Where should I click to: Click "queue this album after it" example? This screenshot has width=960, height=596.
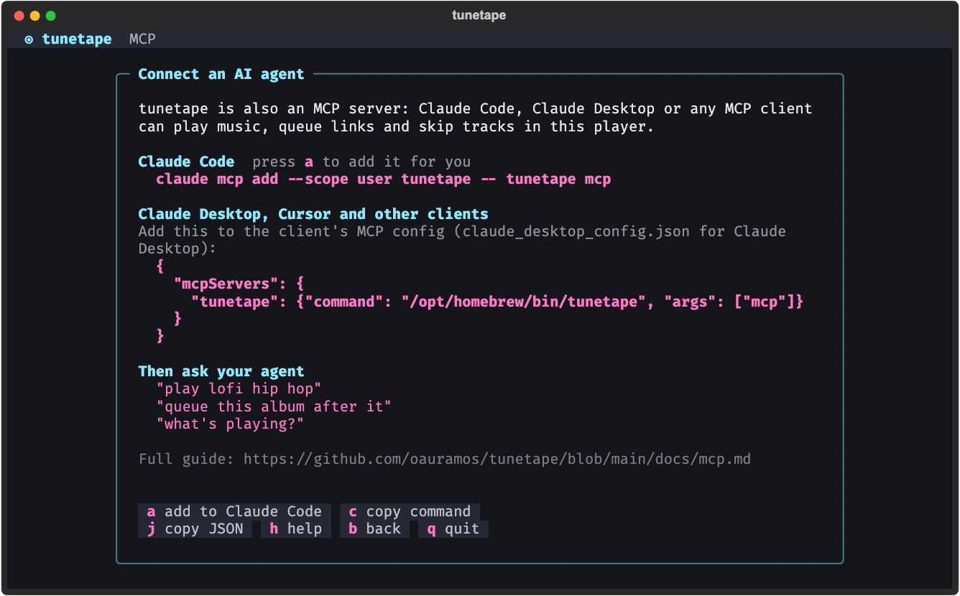click(x=274, y=406)
